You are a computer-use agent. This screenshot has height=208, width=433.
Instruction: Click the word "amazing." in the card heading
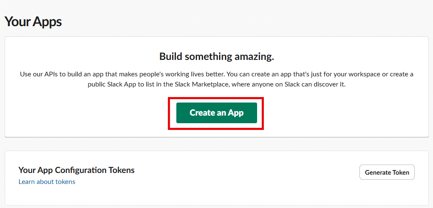pyautogui.click(x=255, y=57)
